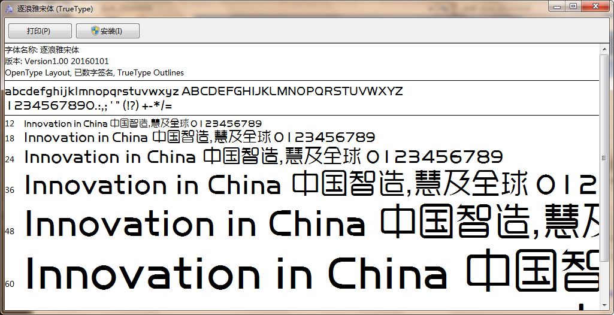The height and width of the screenshot is (315, 614).
Task: Click the size label 60
Action: click(10, 284)
